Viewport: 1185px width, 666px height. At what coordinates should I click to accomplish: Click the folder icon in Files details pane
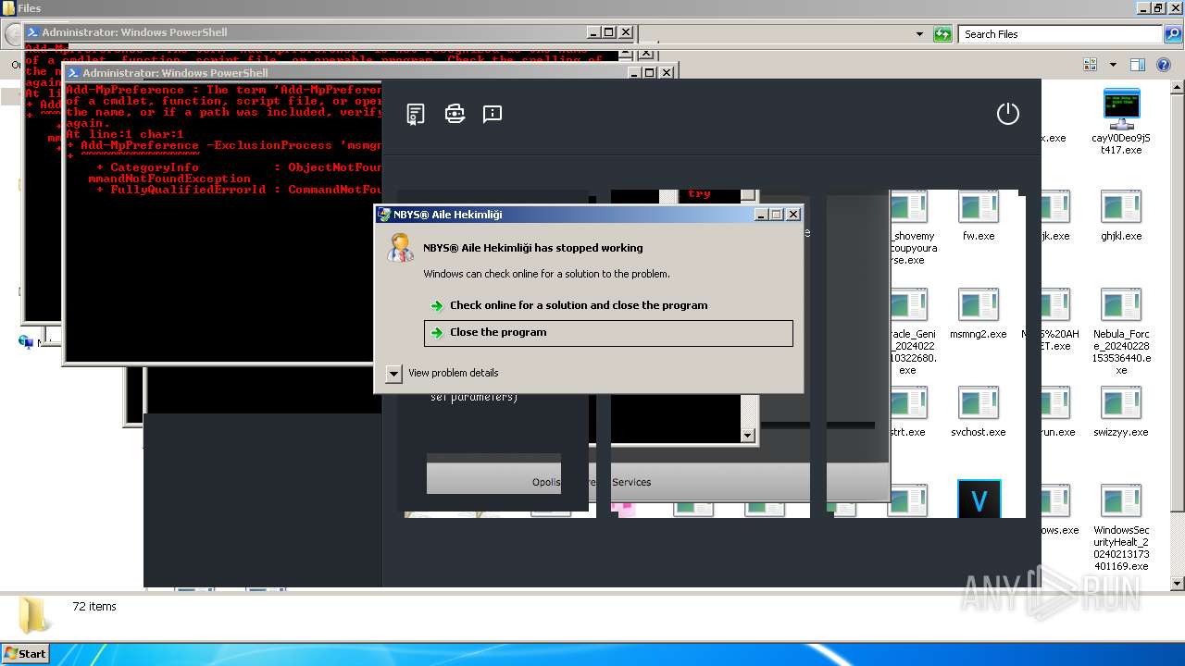[34, 615]
